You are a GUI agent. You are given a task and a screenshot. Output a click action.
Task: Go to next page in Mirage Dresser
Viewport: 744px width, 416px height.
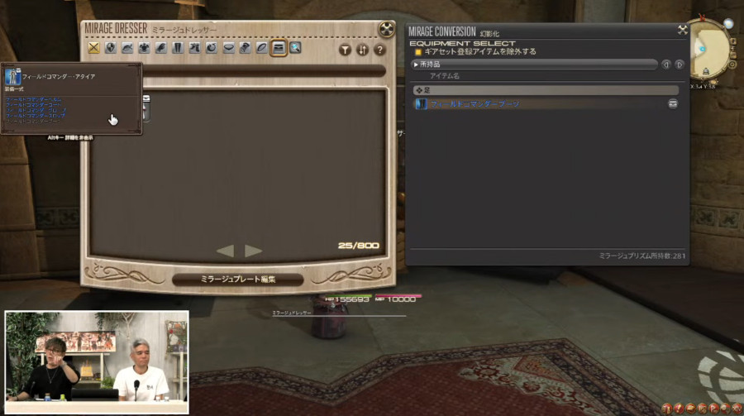tap(254, 251)
